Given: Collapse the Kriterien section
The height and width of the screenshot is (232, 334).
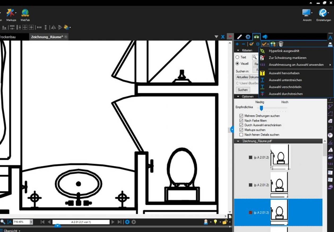Looking at the screenshot, I should [x=238, y=50].
